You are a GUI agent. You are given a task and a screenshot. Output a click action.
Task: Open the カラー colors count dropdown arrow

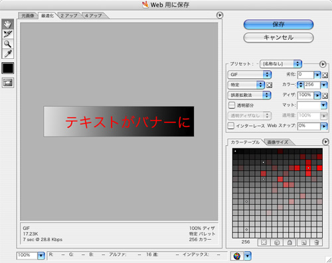(324, 85)
